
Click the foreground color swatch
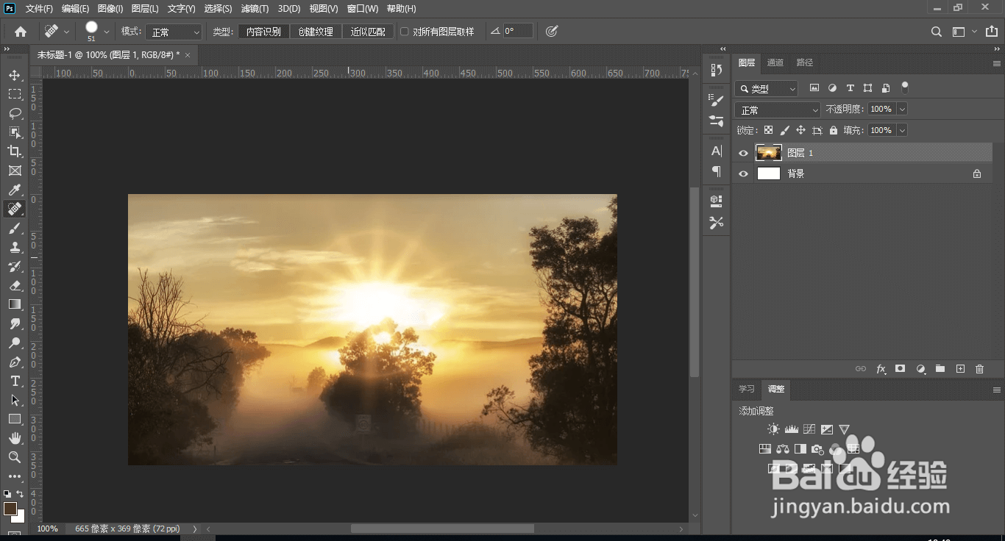[10, 509]
